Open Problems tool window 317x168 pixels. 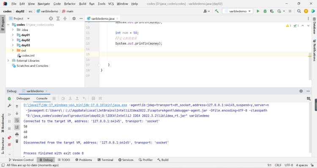[x=84, y=160]
